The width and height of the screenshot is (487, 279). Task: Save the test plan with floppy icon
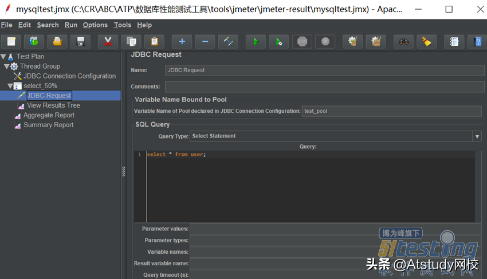pos(80,41)
